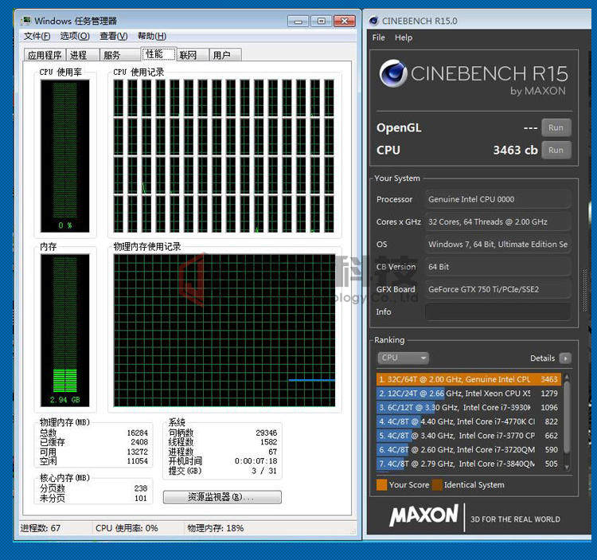Switch to the 进程 tab
This screenshot has width=597, height=560.
coord(83,55)
